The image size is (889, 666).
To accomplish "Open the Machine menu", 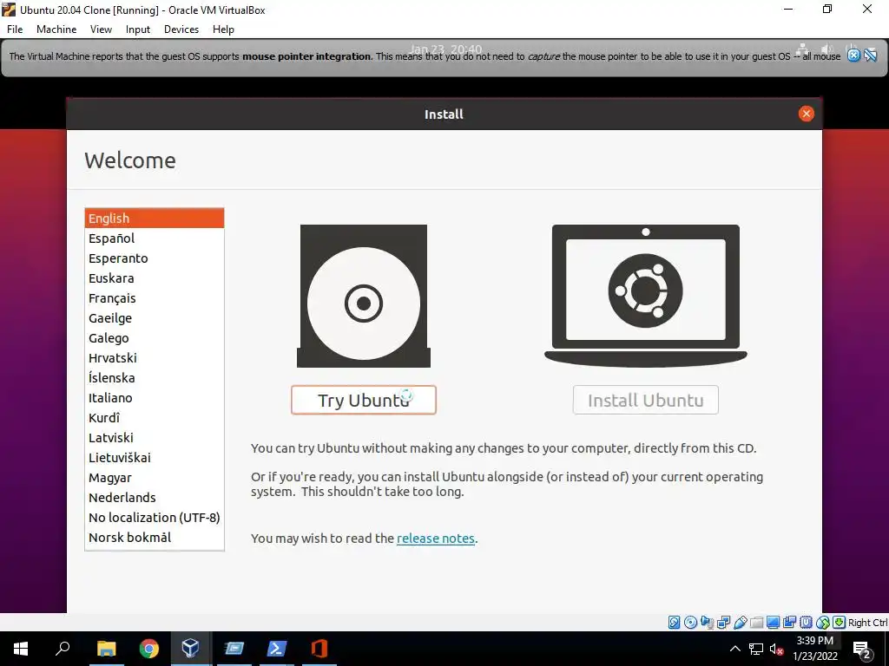I will click(x=56, y=29).
